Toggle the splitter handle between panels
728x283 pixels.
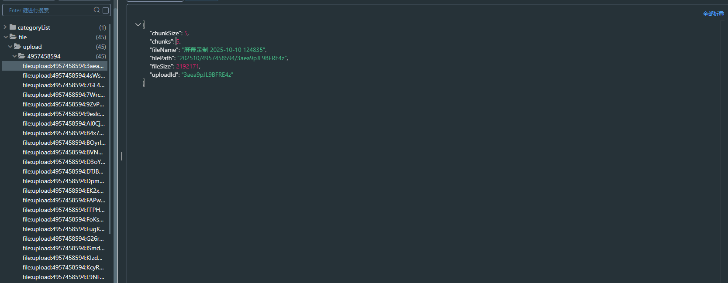(x=122, y=156)
